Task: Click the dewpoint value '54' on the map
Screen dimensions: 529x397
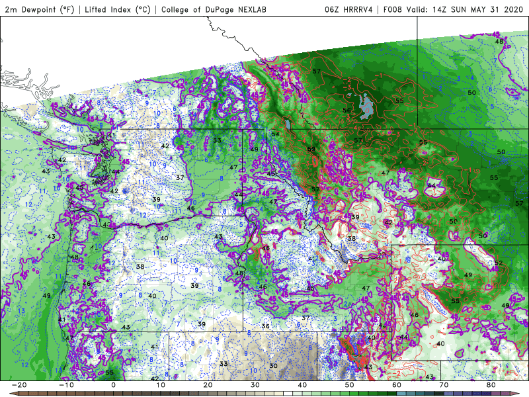Action: (x=275, y=134)
